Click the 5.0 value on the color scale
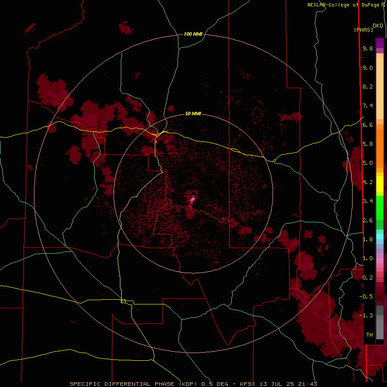This screenshot has width=387, height=387. click(x=368, y=163)
